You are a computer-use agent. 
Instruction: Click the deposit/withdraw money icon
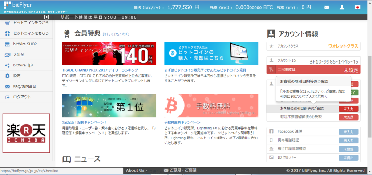point(8,55)
